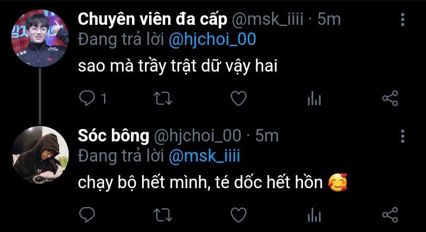Image resolution: width=426 pixels, height=232 pixels.
Task: Retweet the "chạy bộ hết mình" tweet
Action: (163, 215)
